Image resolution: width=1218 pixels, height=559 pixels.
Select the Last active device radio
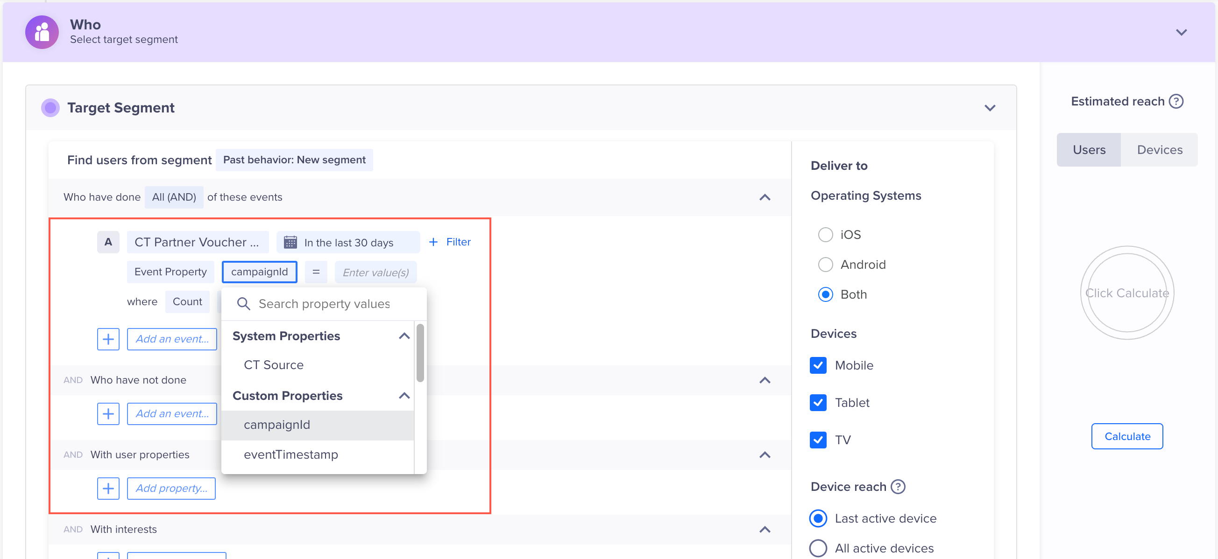click(817, 518)
